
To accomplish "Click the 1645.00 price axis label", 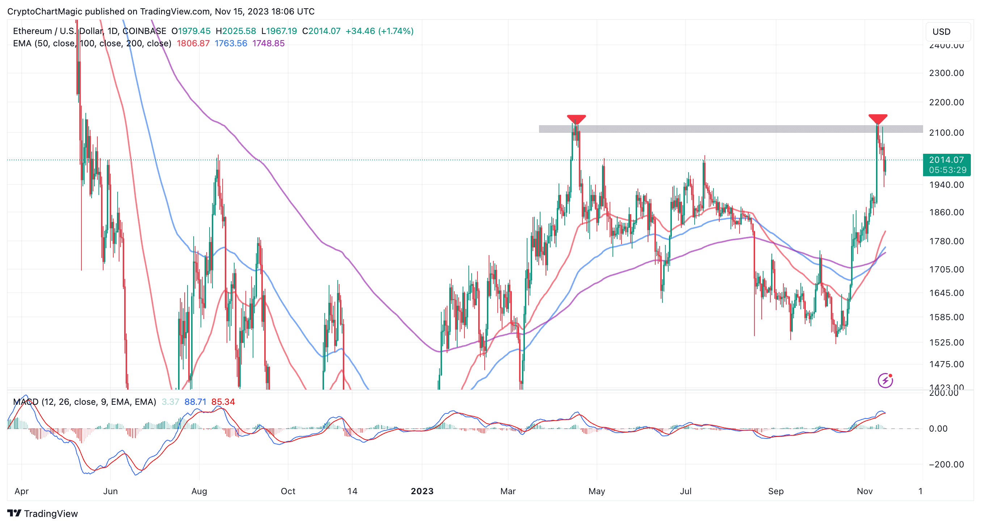I will coord(946,293).
